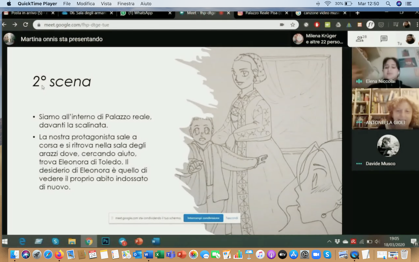Click the Nascondi link
Image resolution: width=419 pixels, height=262 pixels.
tap(232, 218)
